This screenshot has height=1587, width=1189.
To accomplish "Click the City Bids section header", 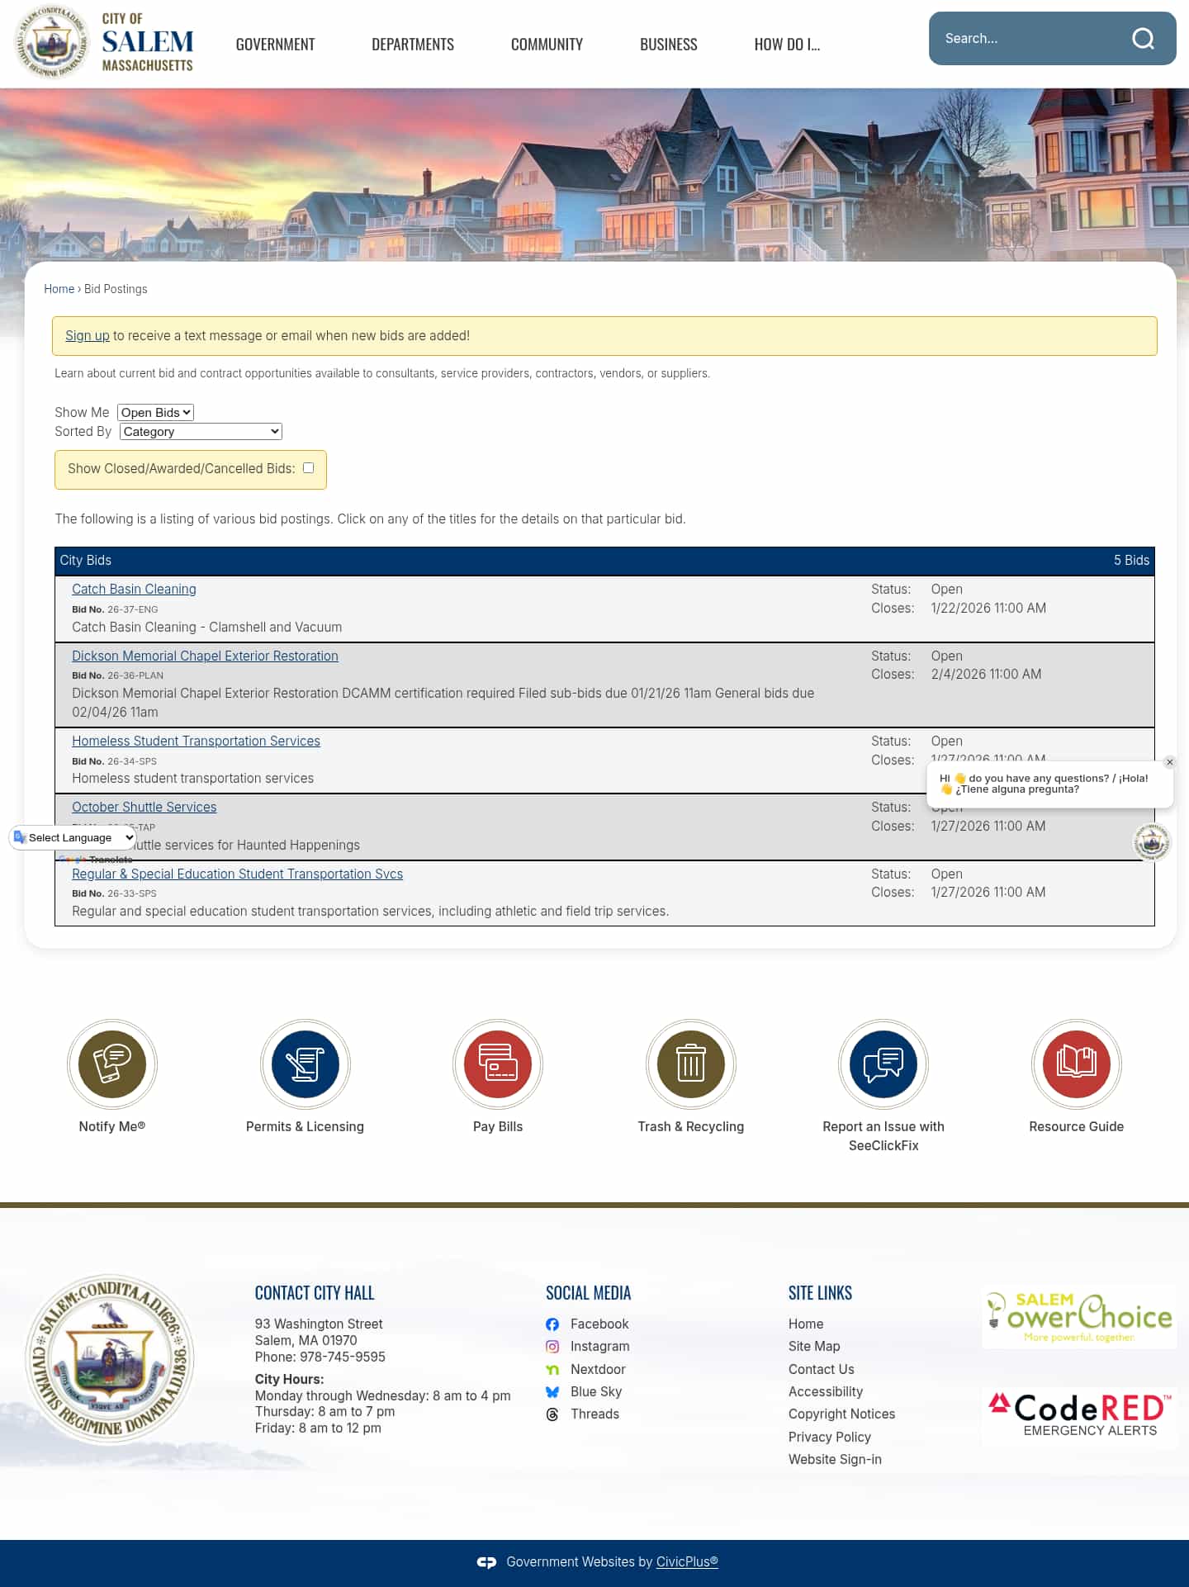I will (x=604, y=561).
